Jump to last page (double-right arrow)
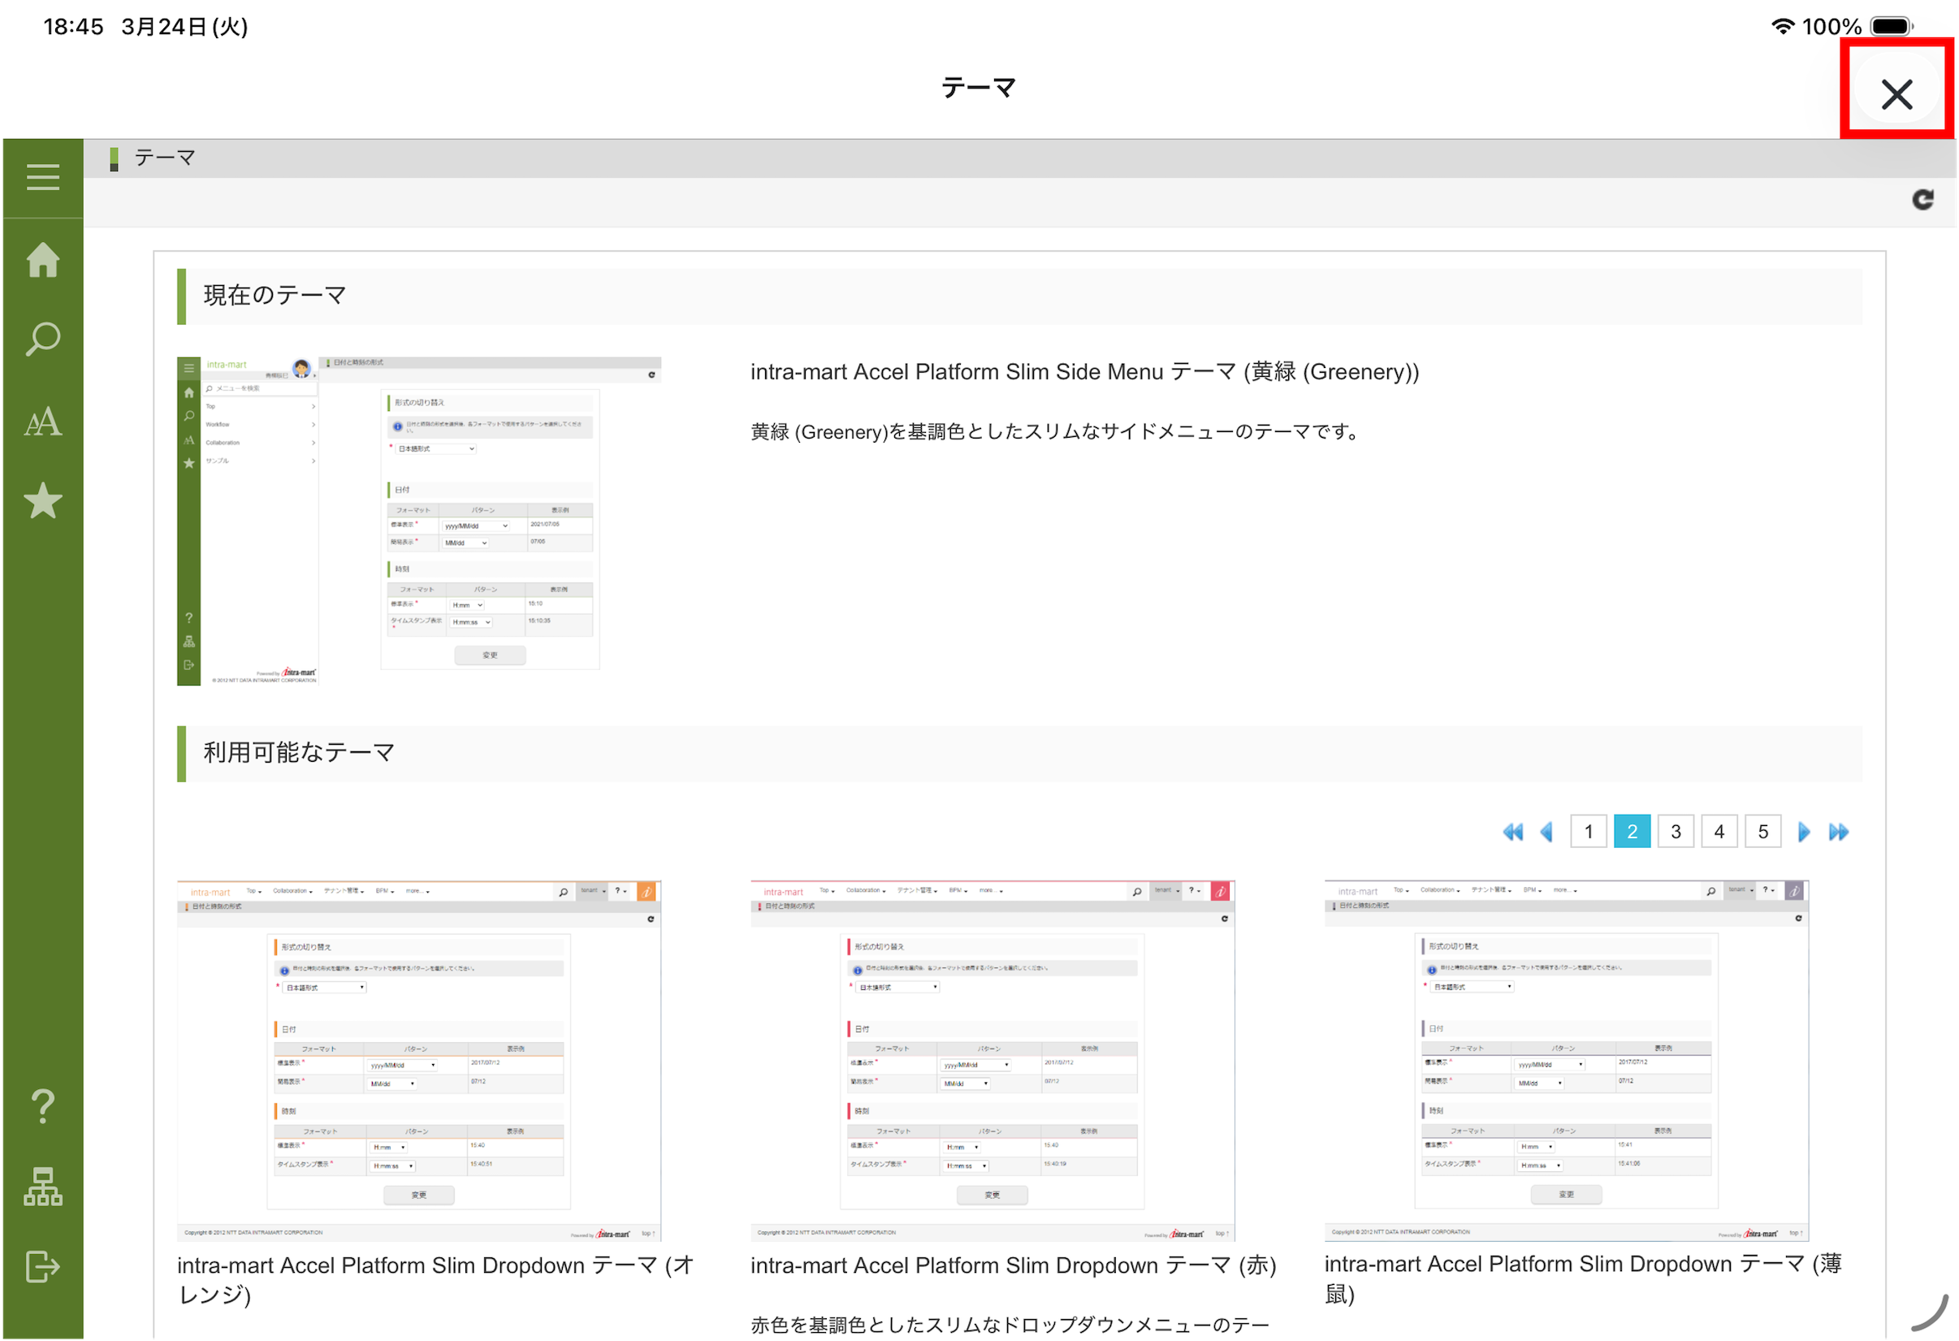The image size is (1959, 1341). coord(1840,833)
